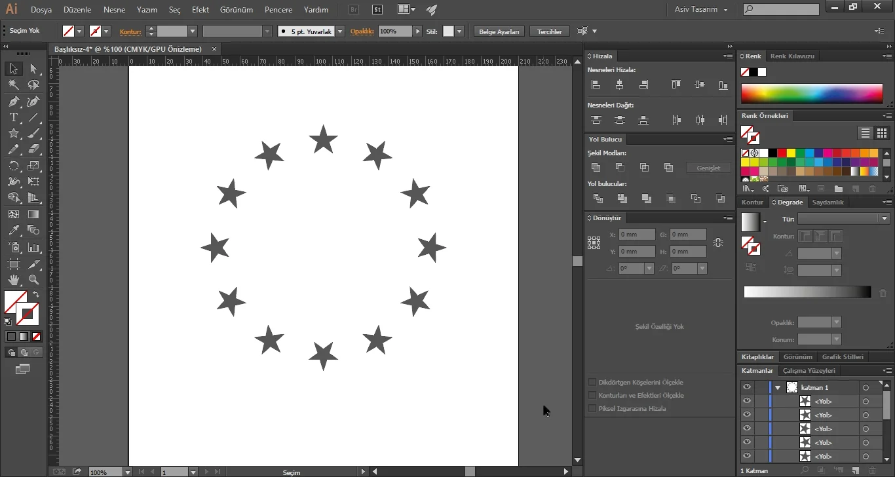This screenshot has width=895, height=477.
Task: Open the Dosya menu
Action: point(41,10)
